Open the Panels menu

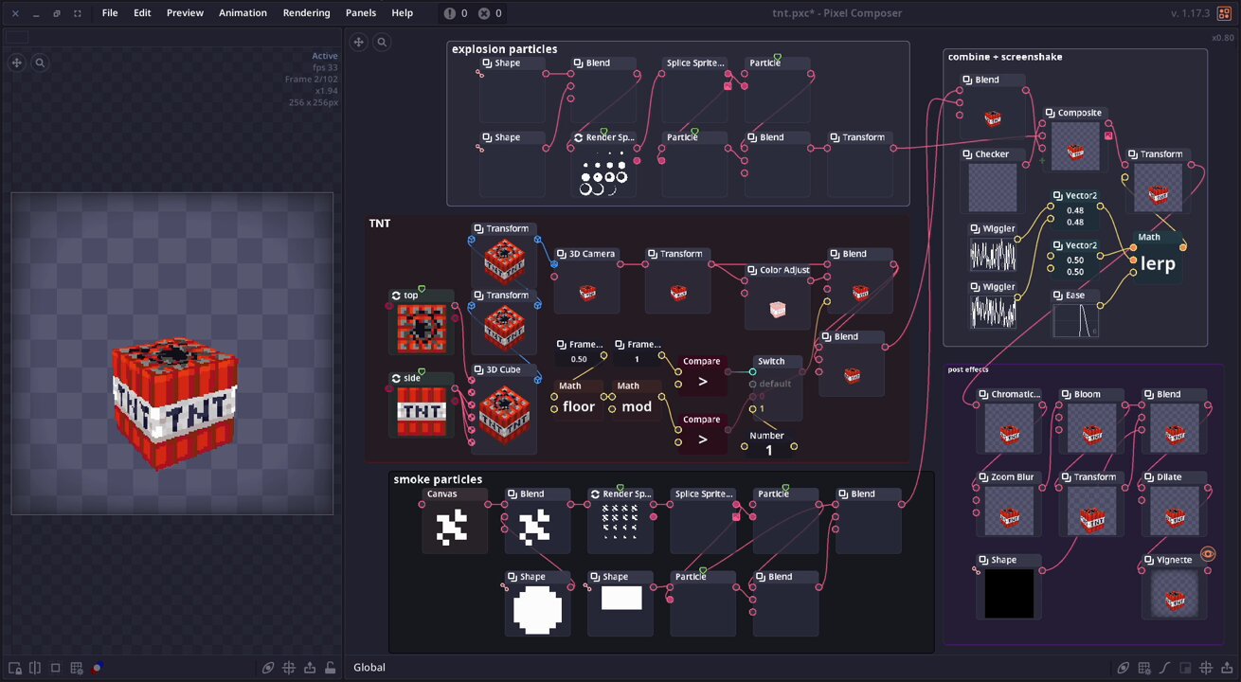pos(360,13)
